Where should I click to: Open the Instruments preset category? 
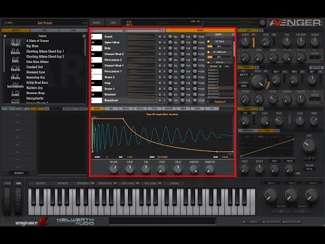coord(16,85)
